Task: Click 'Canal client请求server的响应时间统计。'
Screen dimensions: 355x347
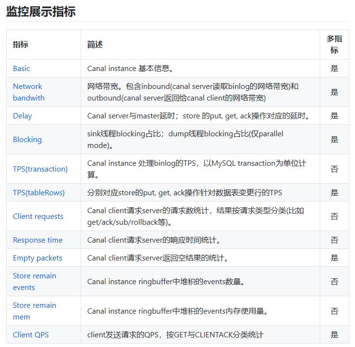Action: point(154,240)
